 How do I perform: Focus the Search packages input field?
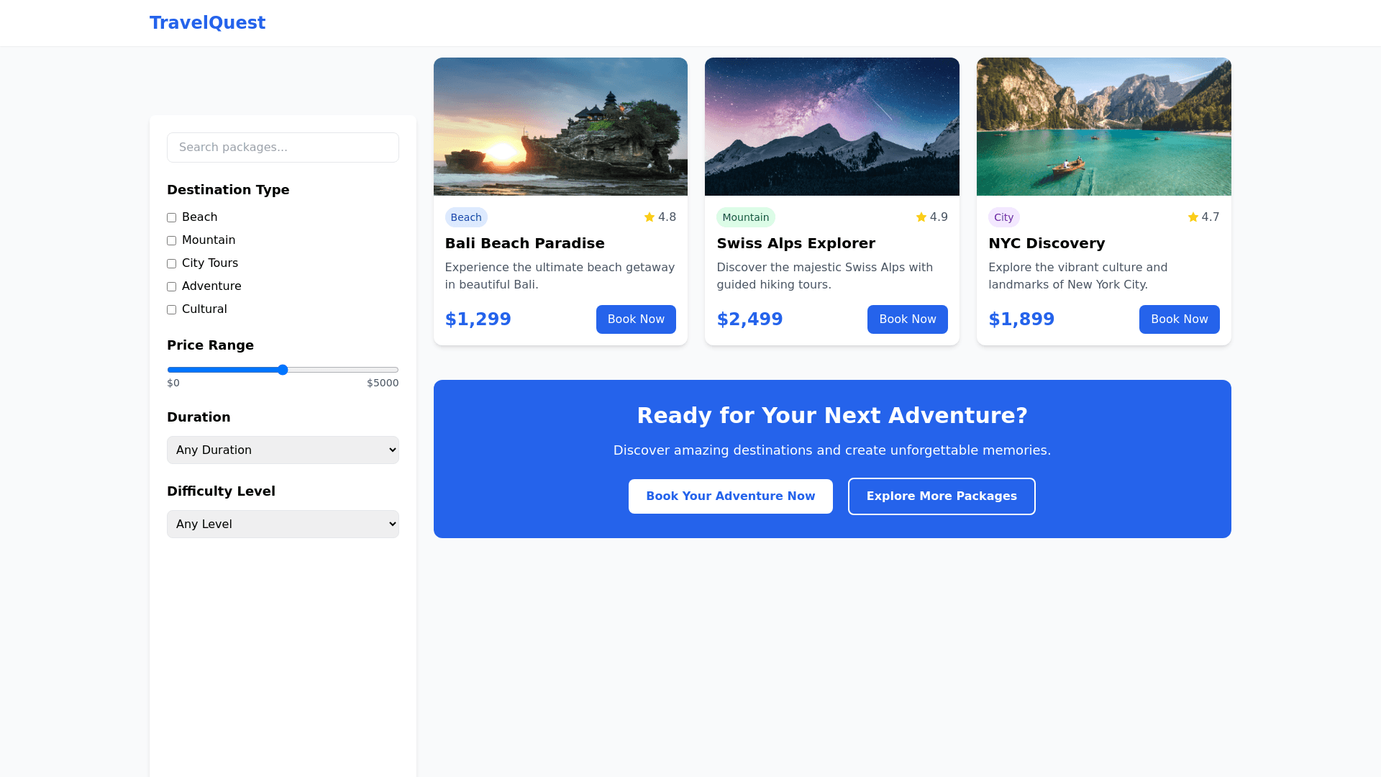[283, 147]
